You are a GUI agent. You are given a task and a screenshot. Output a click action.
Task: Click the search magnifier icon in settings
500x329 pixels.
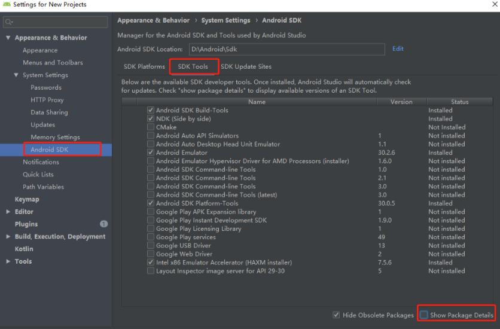[8, 22]
